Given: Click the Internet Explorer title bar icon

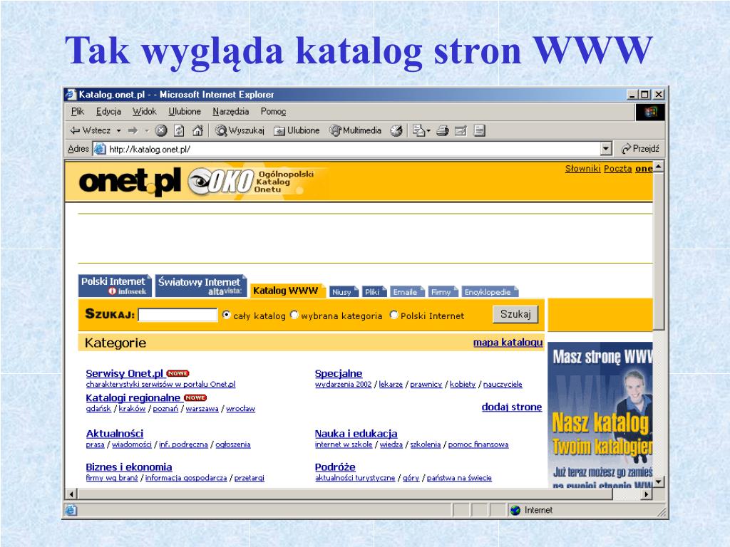Looking at the screenshot, I should 71,95.
